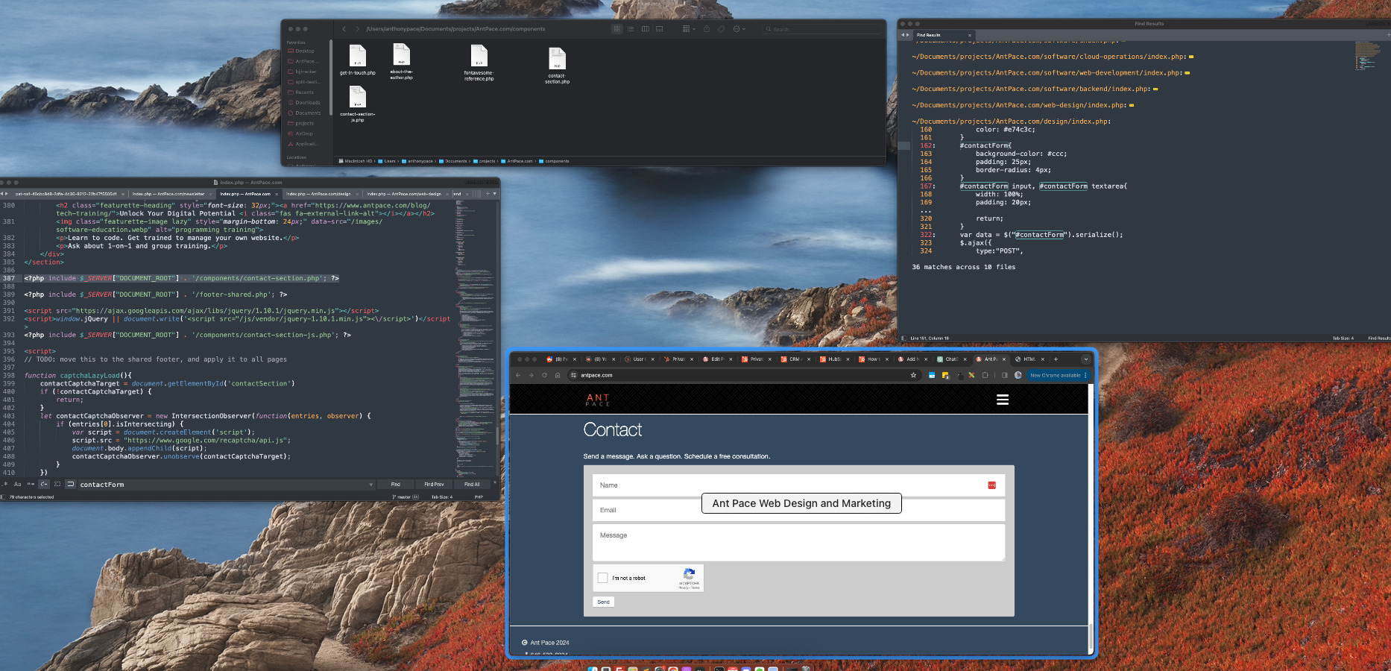The width and height of the screenshot is (1391, 671).
Task: Click Find Prev button in Sublime
Action: pos(434,485)
